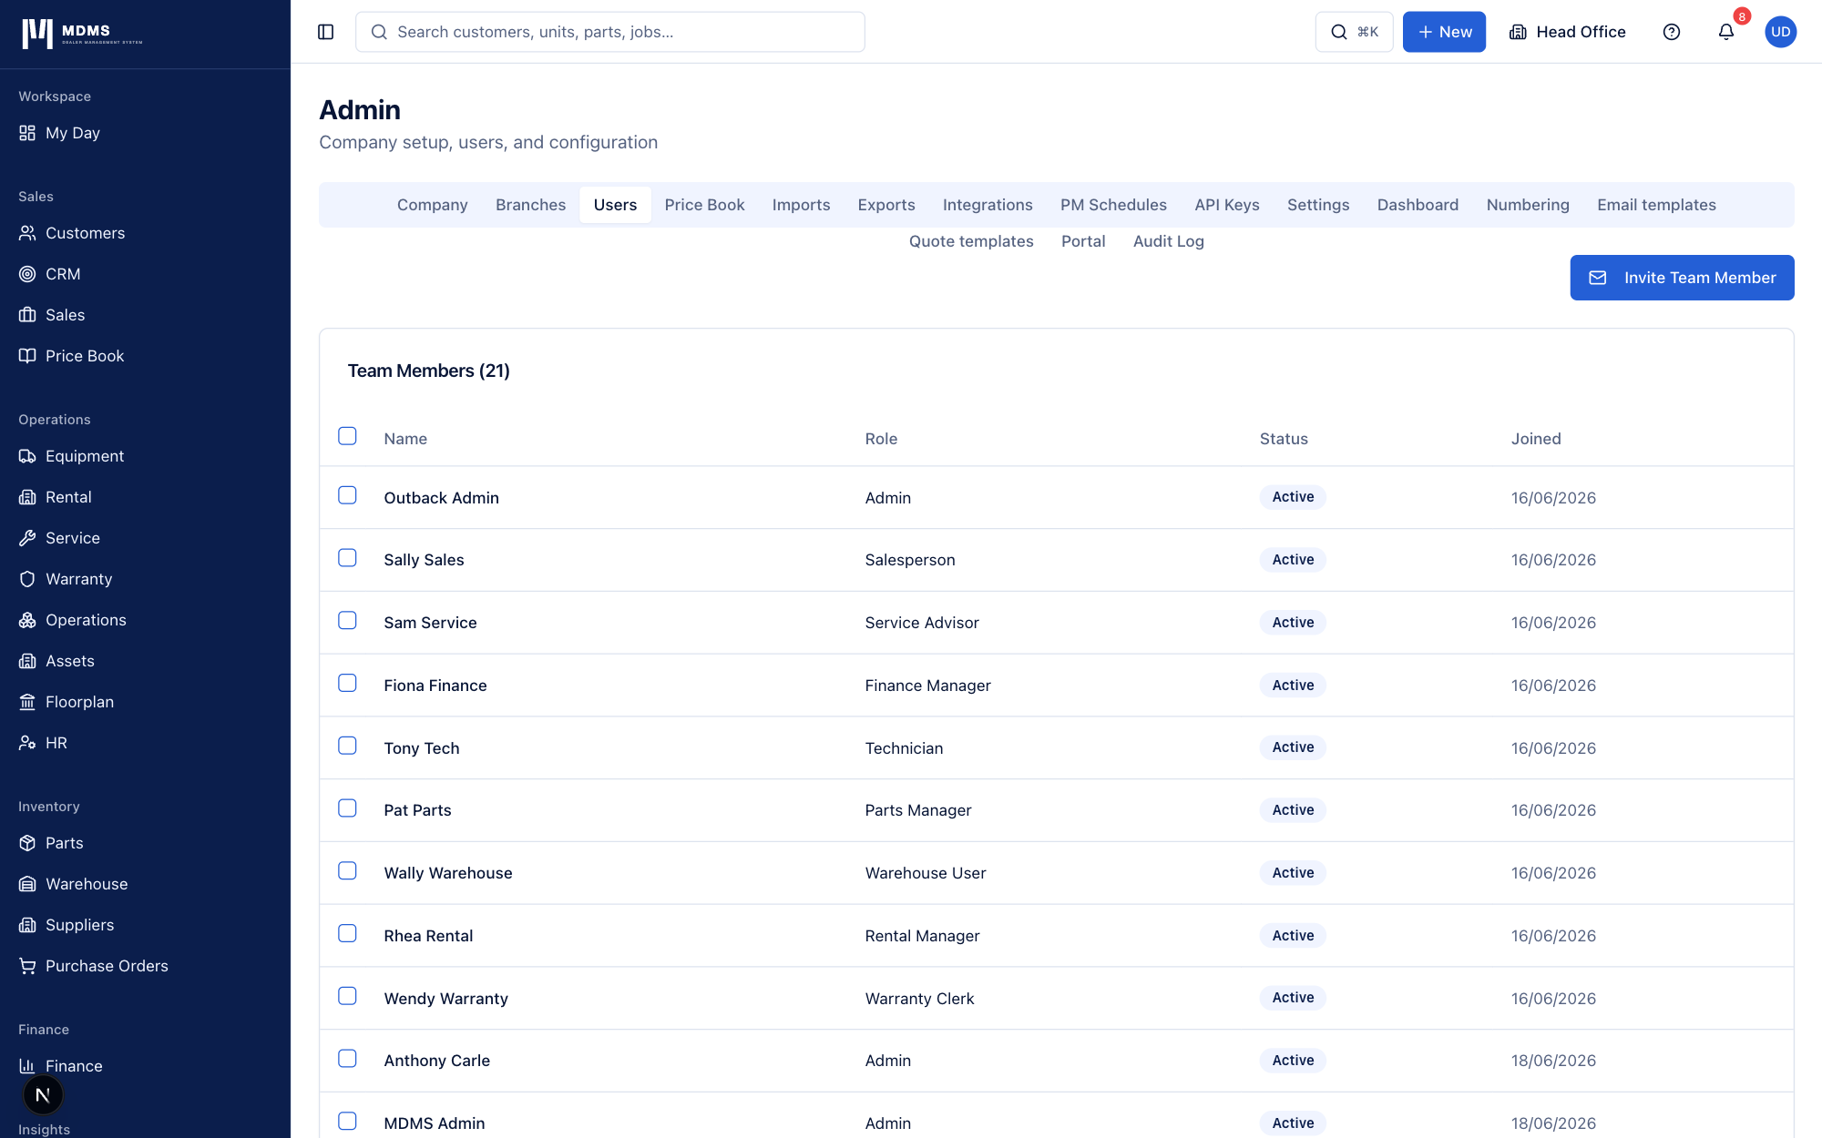Click the round N badge

43,1095
